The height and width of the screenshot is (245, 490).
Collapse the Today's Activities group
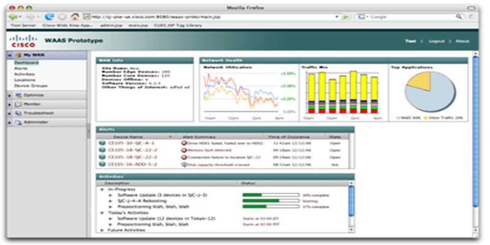[x=102, y=213]
